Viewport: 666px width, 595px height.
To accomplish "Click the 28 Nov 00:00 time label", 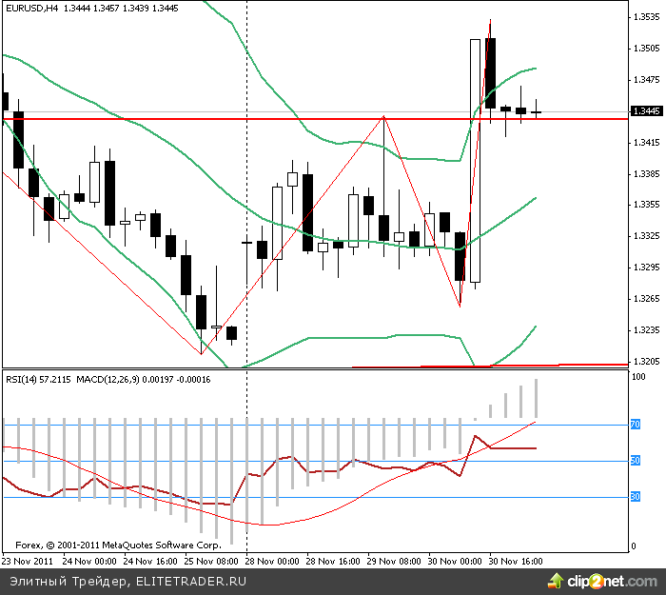I will pos(273,562).
